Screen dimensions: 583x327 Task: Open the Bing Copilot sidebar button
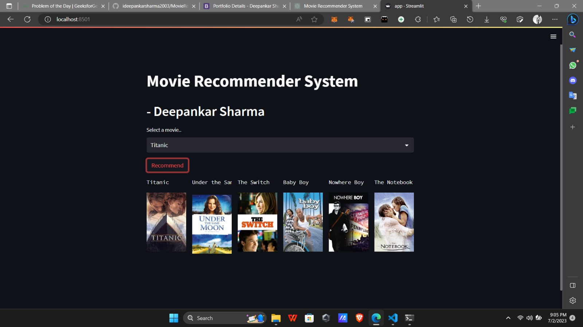573,19
